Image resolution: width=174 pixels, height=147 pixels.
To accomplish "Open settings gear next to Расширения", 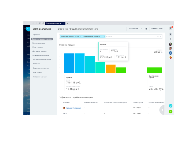I will (146, 29).
